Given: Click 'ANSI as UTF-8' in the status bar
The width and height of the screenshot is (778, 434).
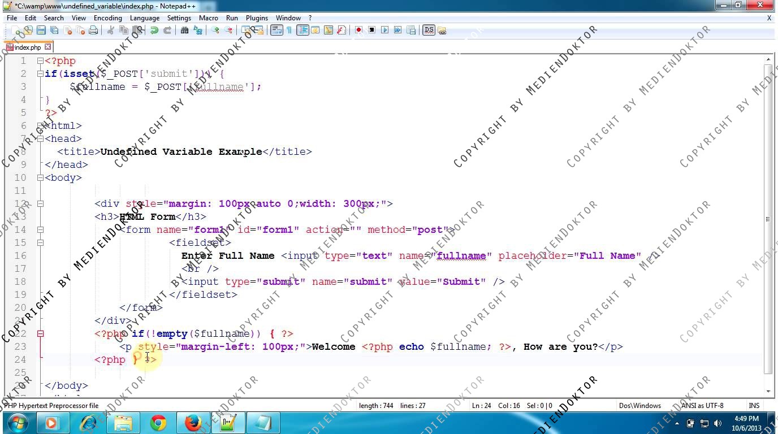Looking at the screenshot, I should point(702,405).
